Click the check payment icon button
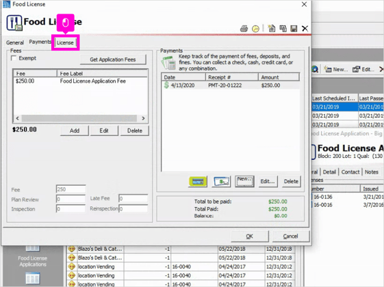384x287 pixels. [x=221, y=181]
